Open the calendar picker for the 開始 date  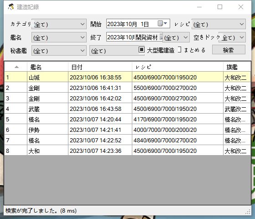pyautogui.click(x=162, y=24)
